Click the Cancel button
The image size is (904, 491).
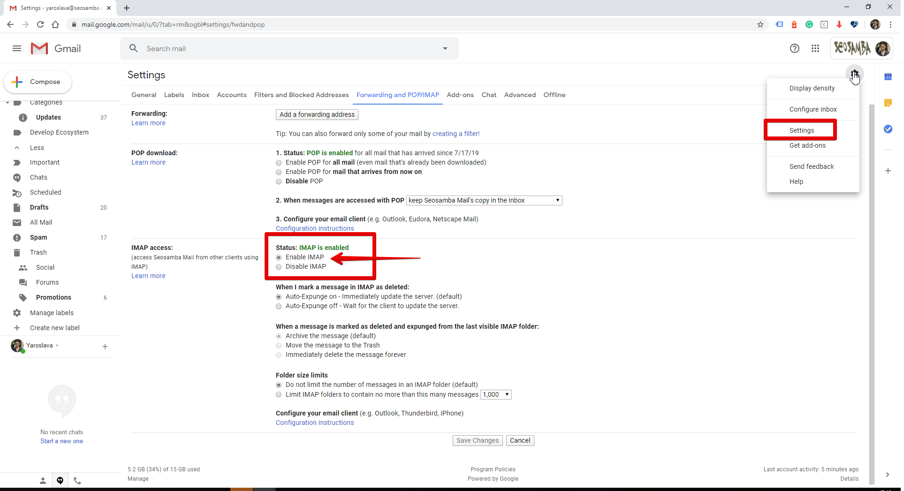(x=520, y=440)
